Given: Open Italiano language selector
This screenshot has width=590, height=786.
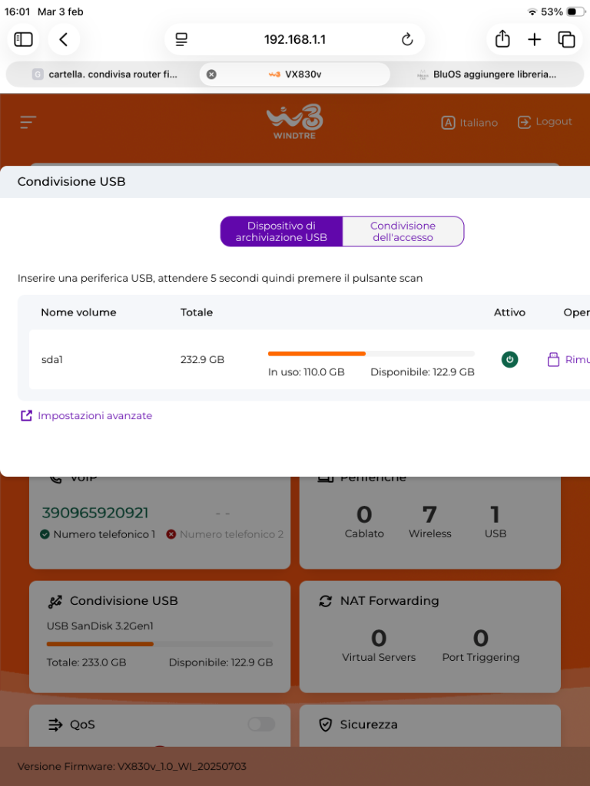Looking at the screenshot, I should [469, 123].
